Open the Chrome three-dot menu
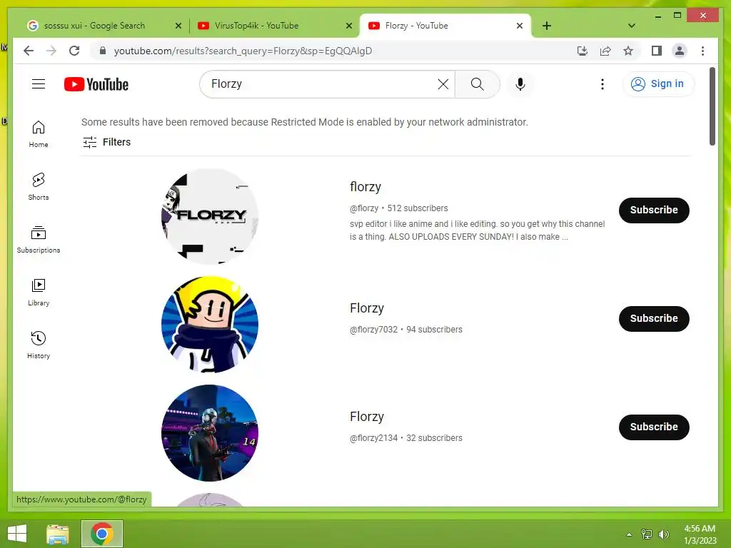Screen dimensions: 731x548 (x=702, y=51)
